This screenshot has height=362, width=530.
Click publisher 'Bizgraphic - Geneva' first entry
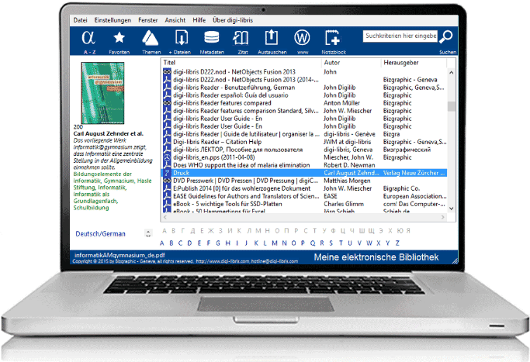point(410,80)
